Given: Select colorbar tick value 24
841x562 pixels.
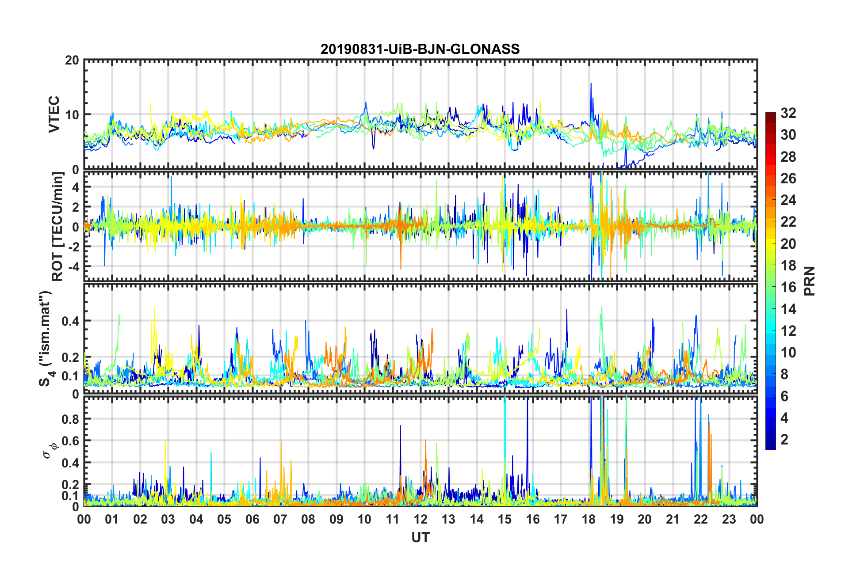Looking at the screenshot, I should pos(788,200).
